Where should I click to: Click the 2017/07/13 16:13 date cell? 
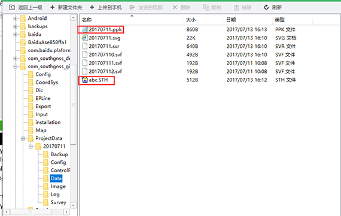(x=246, y=29)
